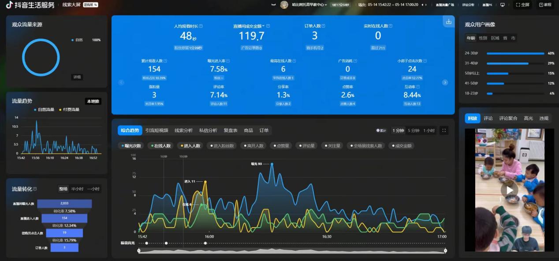Switch to the 线索分析 tab
Screen dimensions: 559x261
[183, 130]
